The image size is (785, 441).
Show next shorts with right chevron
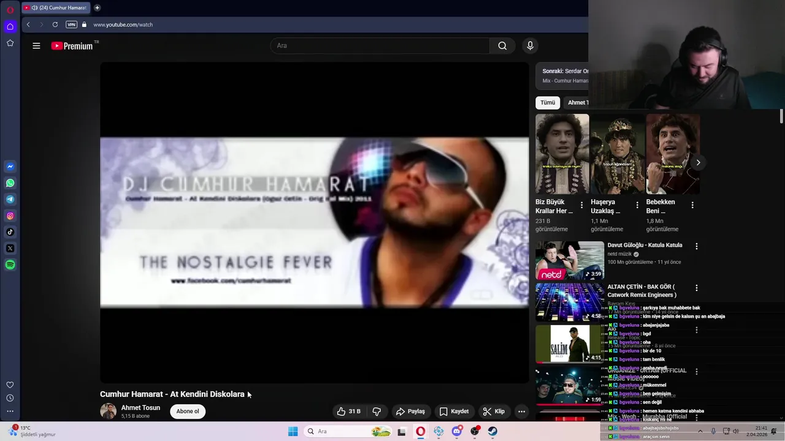tap(698, 162)
